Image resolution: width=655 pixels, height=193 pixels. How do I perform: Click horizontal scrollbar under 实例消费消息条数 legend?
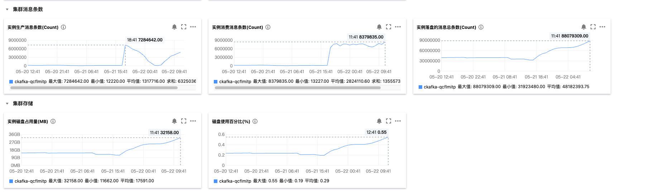coord(298,88)
